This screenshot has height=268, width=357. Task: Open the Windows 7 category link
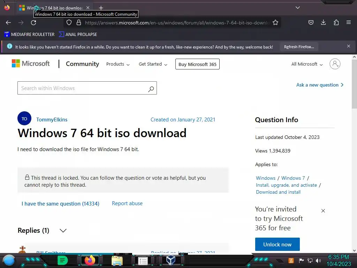293,178
